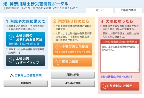Click the 神奈川県土砂災害情報ポータル site title
The height and width of the screenshot is (98, 144).
[39, 4]
